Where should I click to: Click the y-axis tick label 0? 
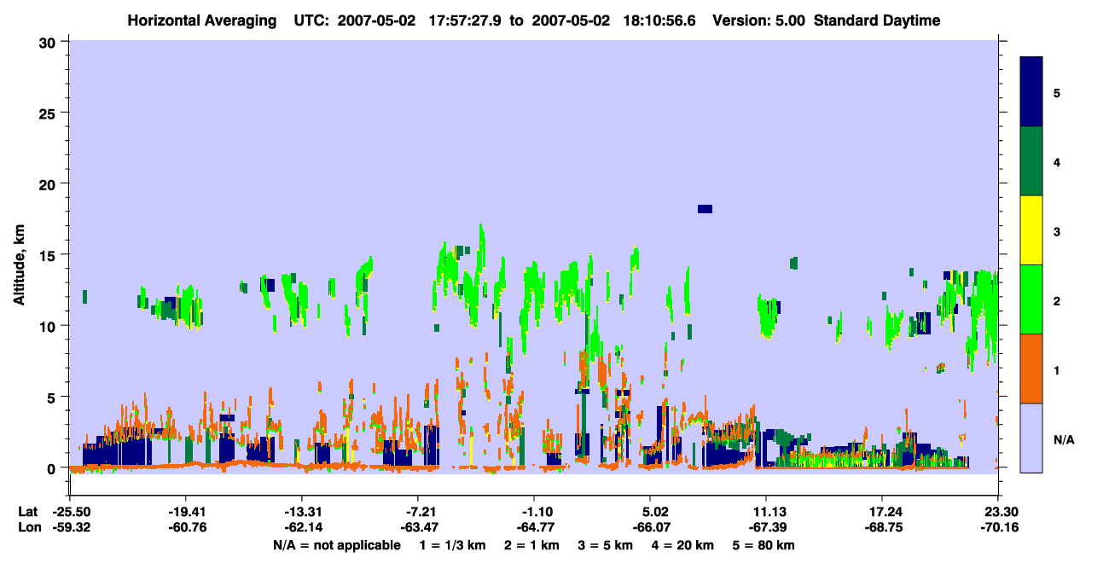(x=54, y=468)
